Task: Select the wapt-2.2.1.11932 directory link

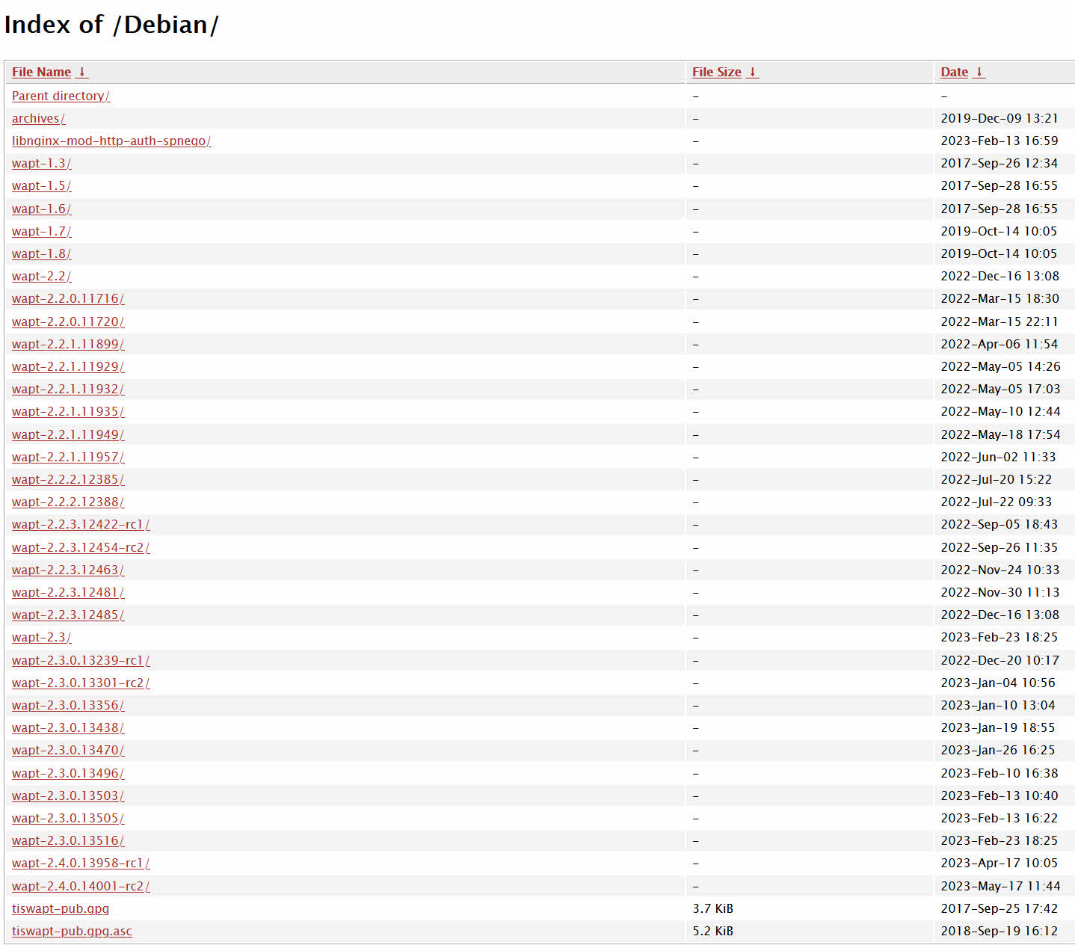Action: pyautogui.click(x=68, y=389)
